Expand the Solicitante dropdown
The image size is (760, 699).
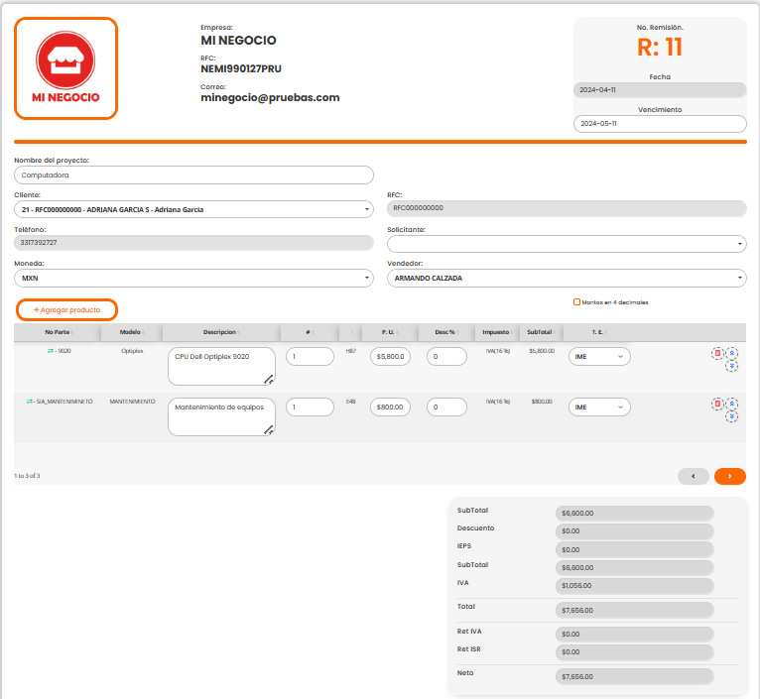(x=567, y=244)
